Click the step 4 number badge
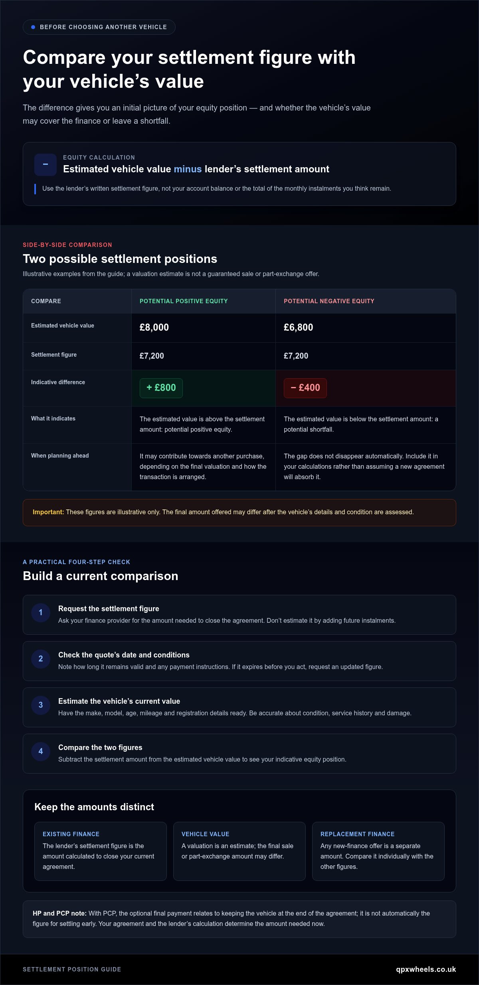The height and width of the screenshot is (985, 479). [x=41, y=751]
